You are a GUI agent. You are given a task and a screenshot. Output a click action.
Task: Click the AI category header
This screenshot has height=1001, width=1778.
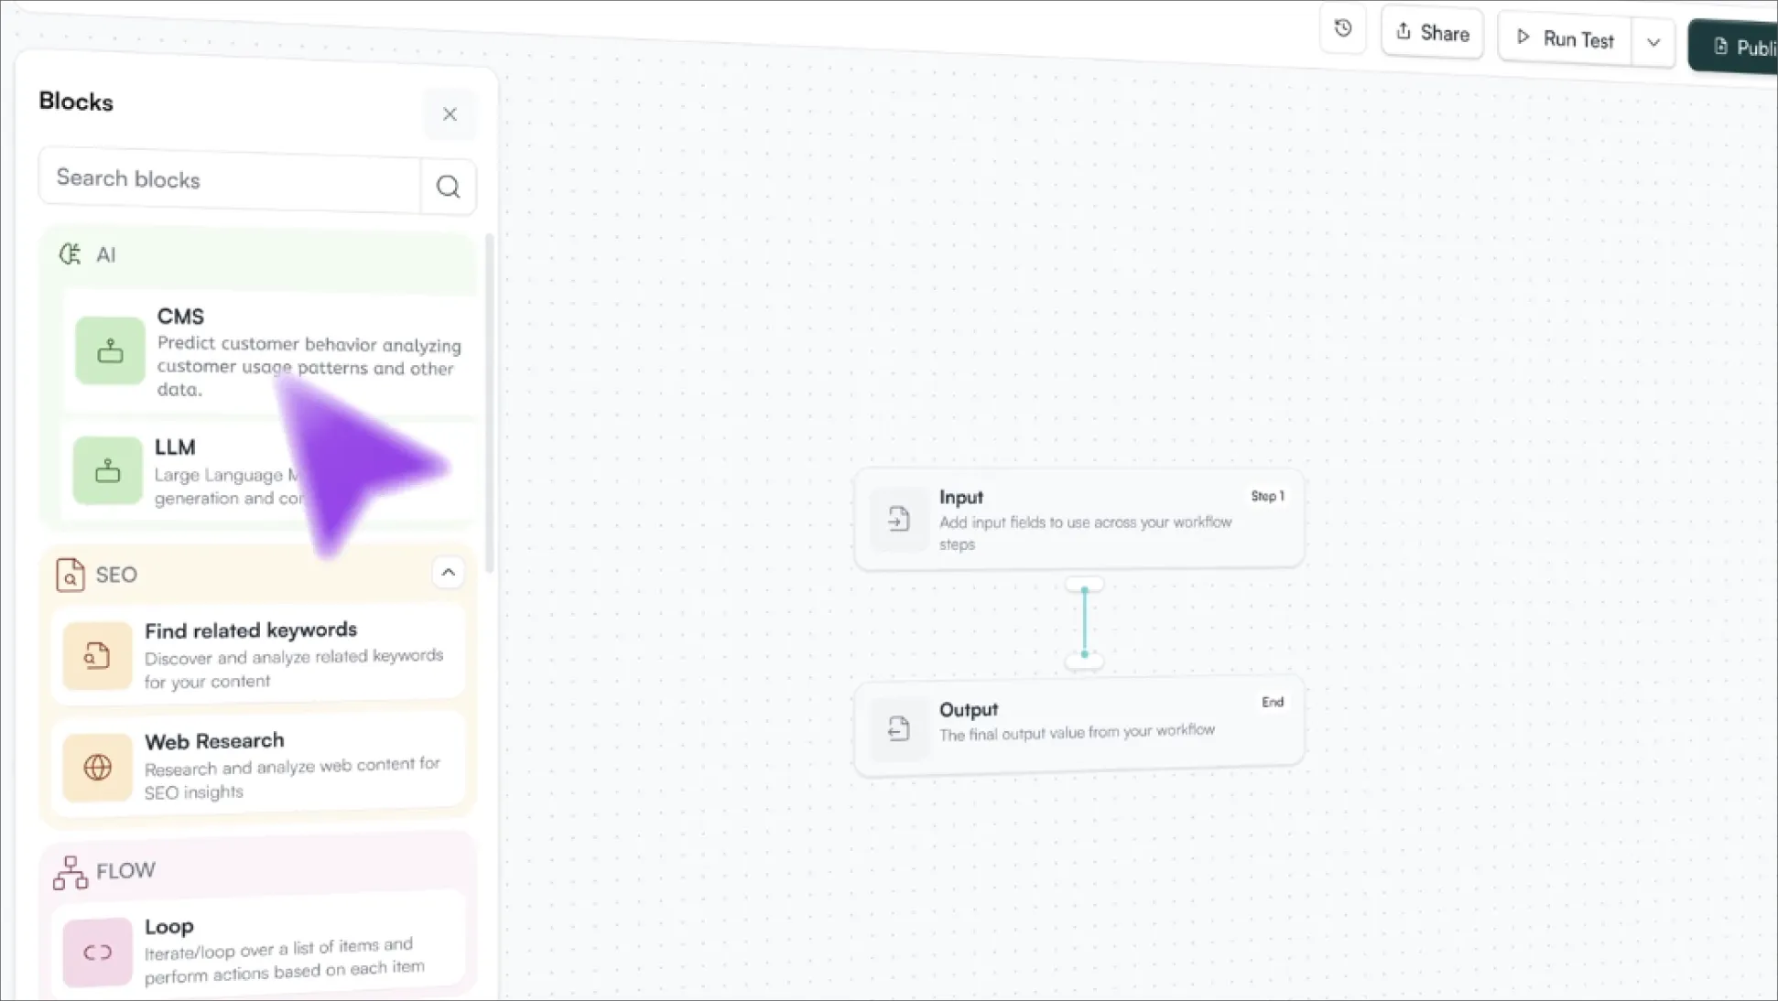click(106, 255)
